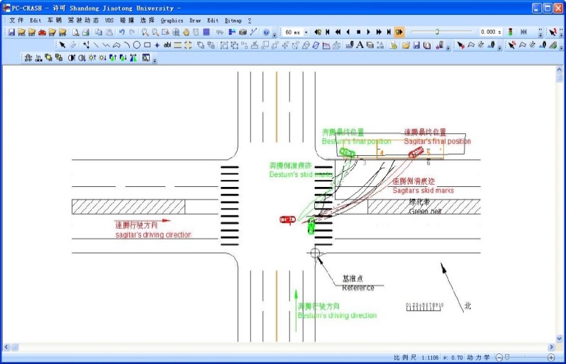Click the zoom-out minus button in status bar
566x364 pixels.
[x=499, y=358]
